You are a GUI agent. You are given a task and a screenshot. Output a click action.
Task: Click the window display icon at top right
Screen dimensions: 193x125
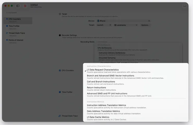(x=184, y=6)
